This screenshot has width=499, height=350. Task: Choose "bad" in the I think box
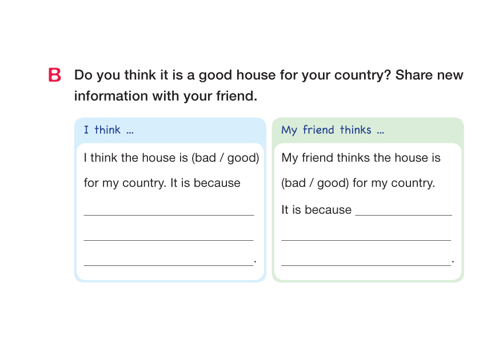205,158
